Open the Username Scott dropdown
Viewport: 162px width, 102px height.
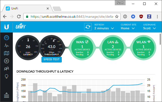[x=149, y=28]
